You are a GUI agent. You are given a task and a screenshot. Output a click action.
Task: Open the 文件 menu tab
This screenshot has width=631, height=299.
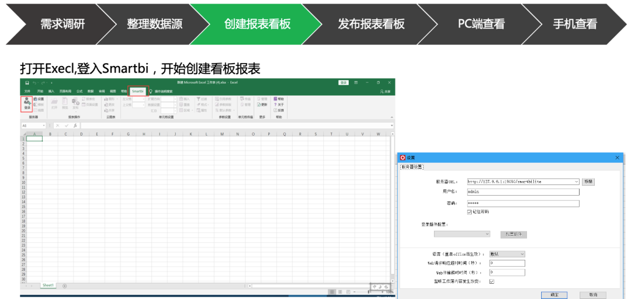[27, 91]
